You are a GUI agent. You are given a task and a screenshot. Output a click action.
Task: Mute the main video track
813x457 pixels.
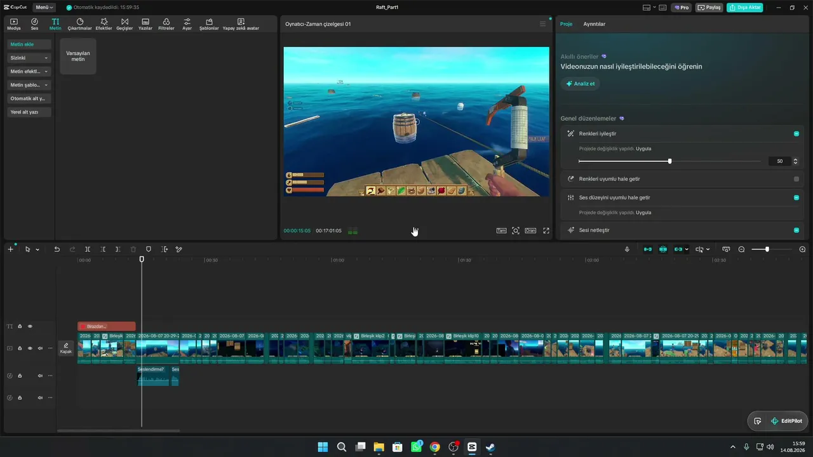click(x=40, y=348)
